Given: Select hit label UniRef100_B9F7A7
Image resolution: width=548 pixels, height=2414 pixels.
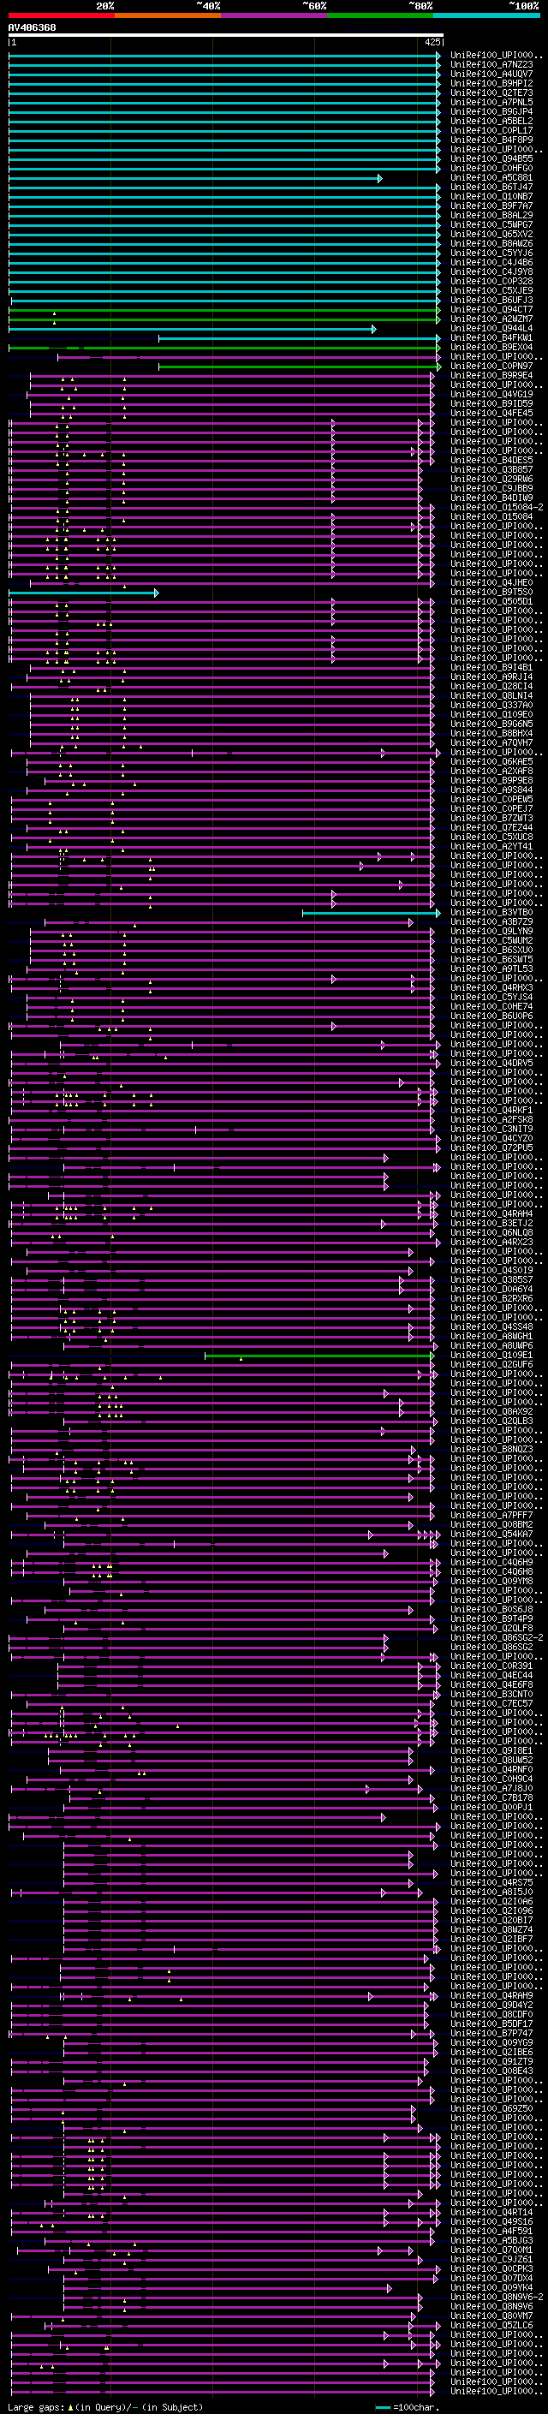Looking at the screenshot, I should coord(491,206).
